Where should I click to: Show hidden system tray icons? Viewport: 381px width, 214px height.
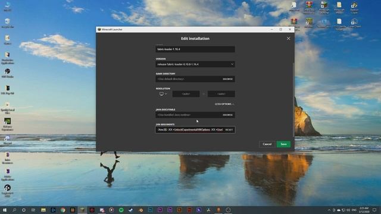(x=329, y=210)
